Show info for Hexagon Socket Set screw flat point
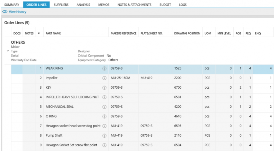The height and width of the screenshot is (151, 274). [104, 145]
